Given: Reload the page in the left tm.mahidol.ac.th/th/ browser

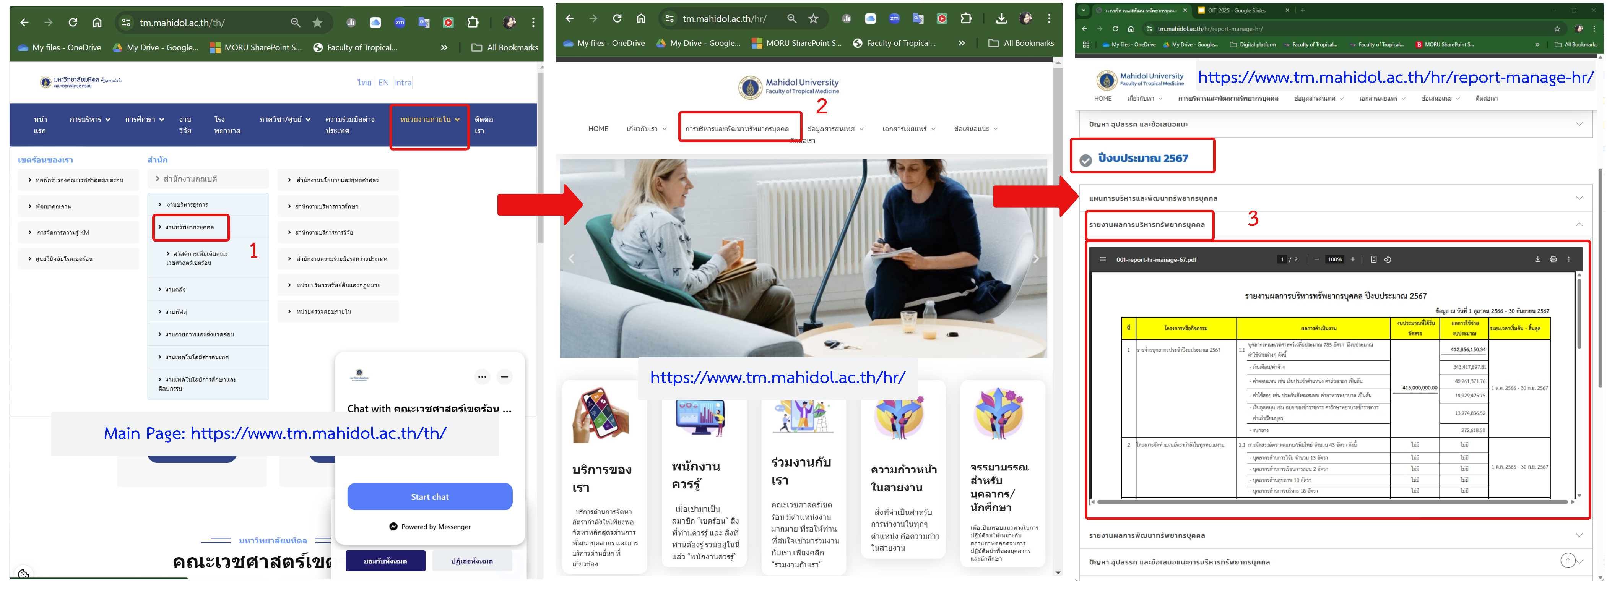Looking at the screenshot, I should [x=73, y=23].
